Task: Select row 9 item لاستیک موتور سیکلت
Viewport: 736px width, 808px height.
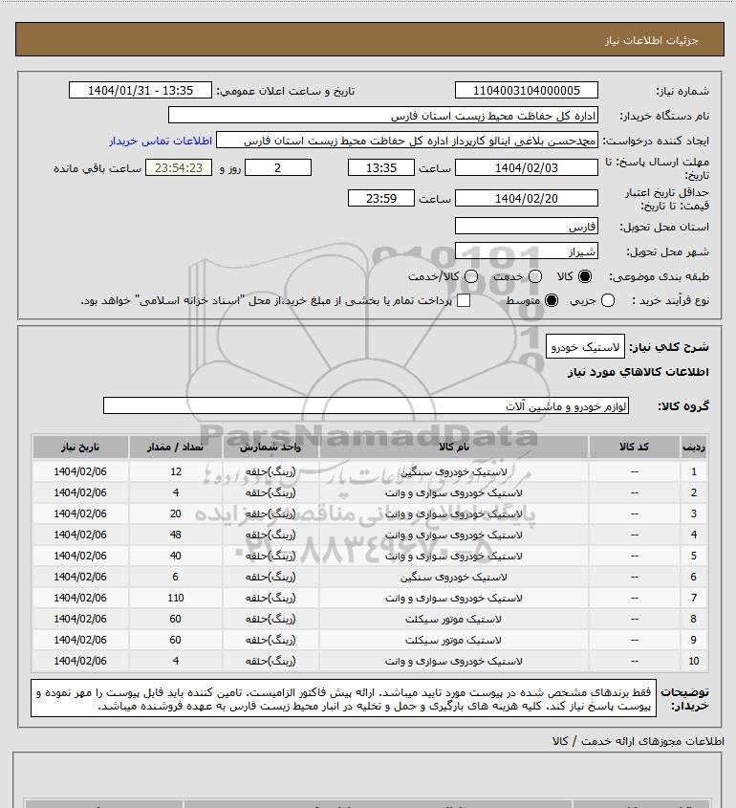Action: 454,640
